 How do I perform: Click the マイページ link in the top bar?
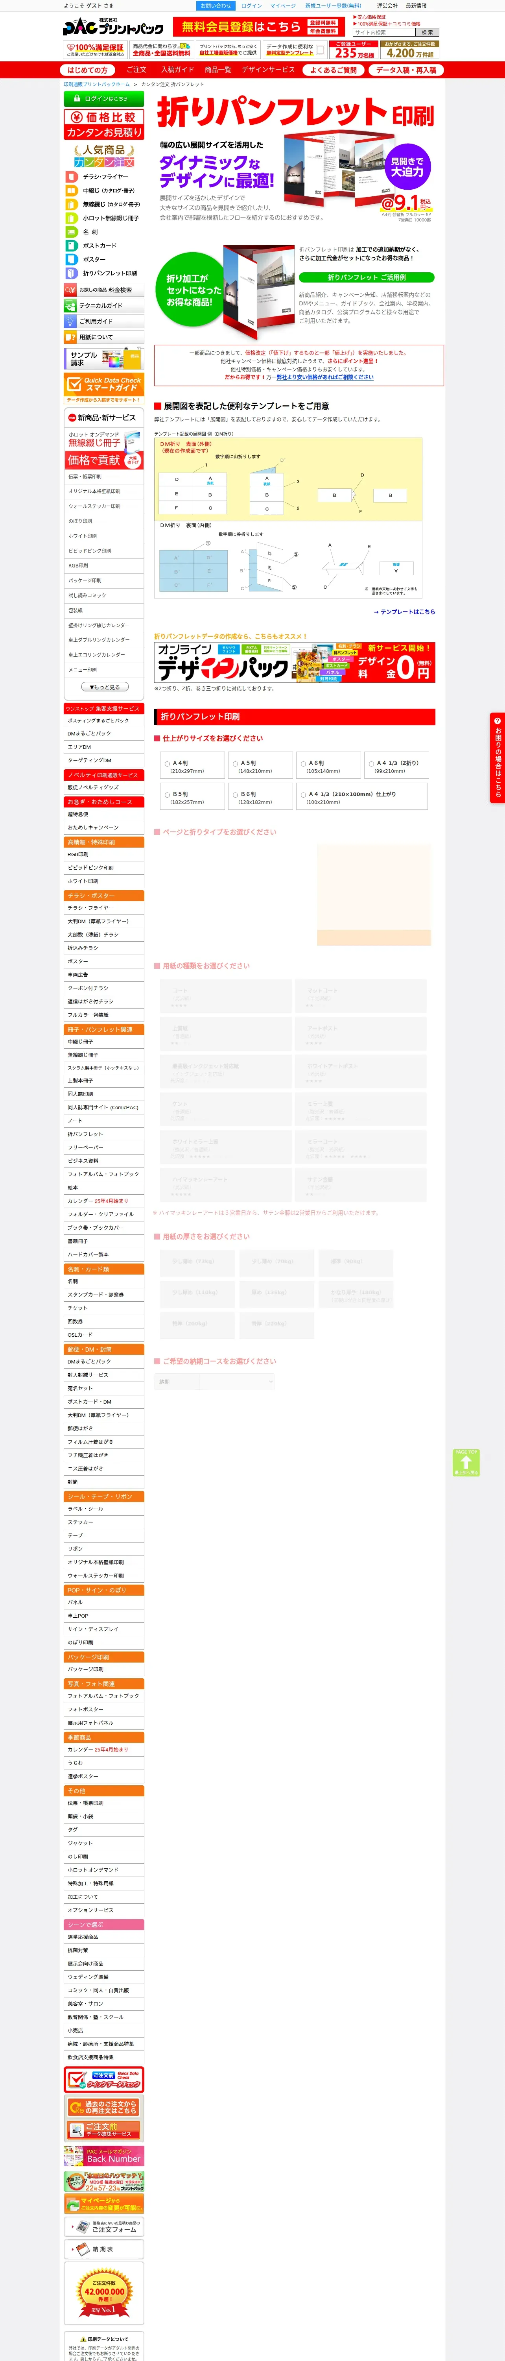(282, 6)
